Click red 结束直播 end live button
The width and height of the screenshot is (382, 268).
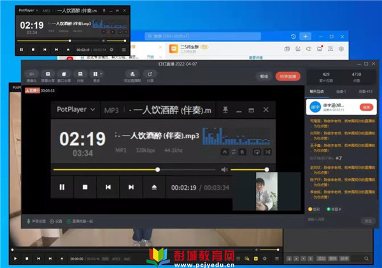(288, 76)
